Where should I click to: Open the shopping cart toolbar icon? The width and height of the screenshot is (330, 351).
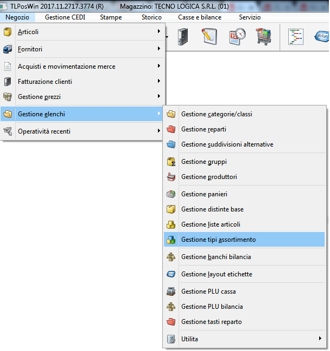pyautogui.click(x=263, y=37)
